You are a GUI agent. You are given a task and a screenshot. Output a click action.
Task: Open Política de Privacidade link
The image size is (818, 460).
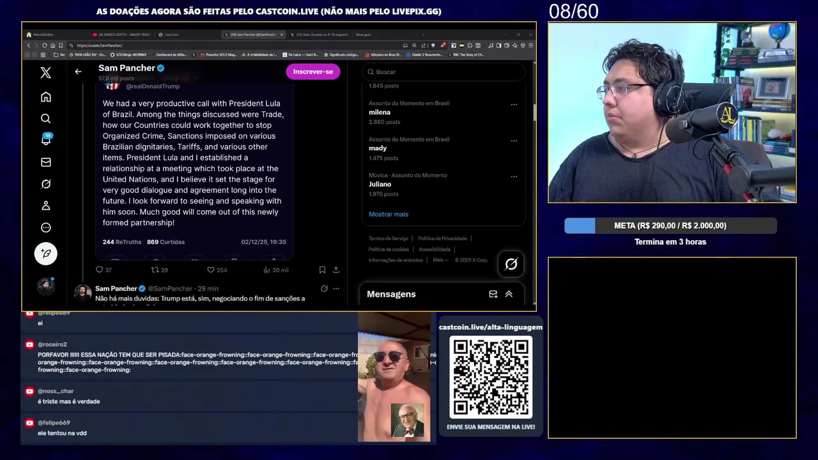pyautogui.click(x=442, y=238)
